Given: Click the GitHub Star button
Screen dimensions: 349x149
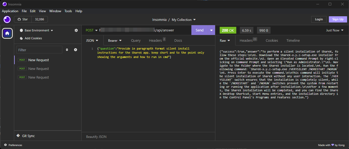Looking at the screenshot, I should coord(23,19).
